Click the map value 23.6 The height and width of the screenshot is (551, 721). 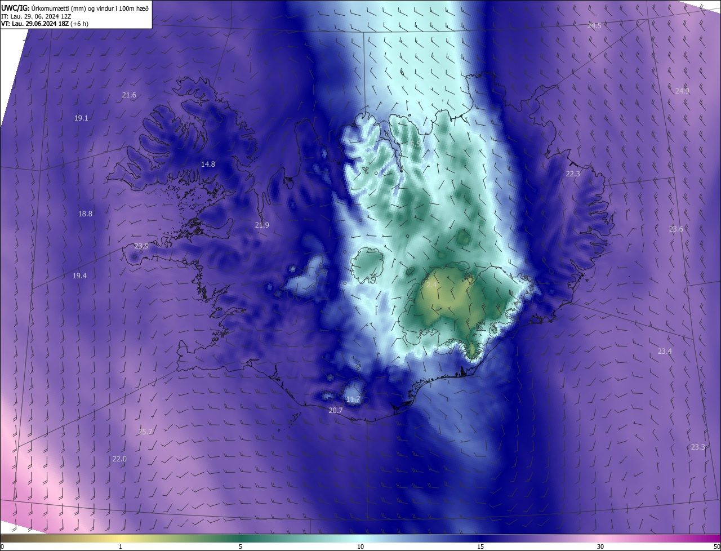(x=676, y=229)
